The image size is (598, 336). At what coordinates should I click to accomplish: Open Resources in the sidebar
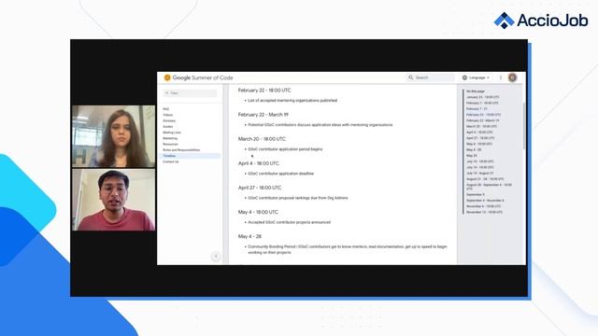pyautogui.click(x=170, y=144)
